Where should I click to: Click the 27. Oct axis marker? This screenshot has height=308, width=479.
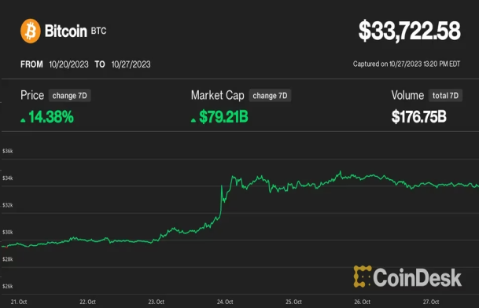[x=431, y=302]
